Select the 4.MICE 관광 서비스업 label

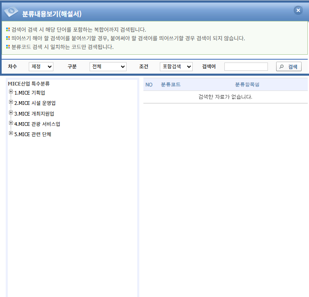[37, 124]
